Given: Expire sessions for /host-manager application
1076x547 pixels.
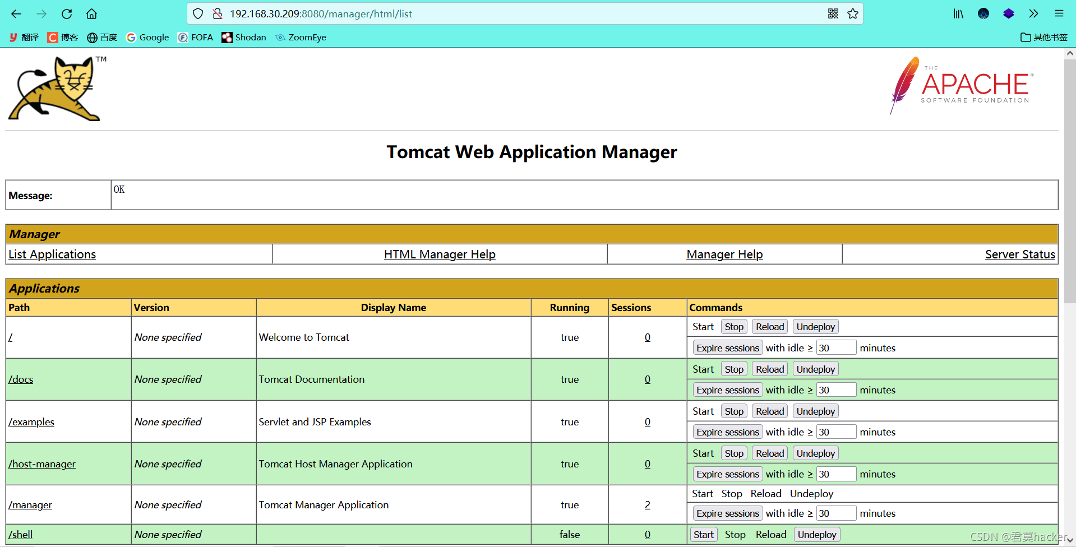Looking at the screenshot, I should click(728, 474).
